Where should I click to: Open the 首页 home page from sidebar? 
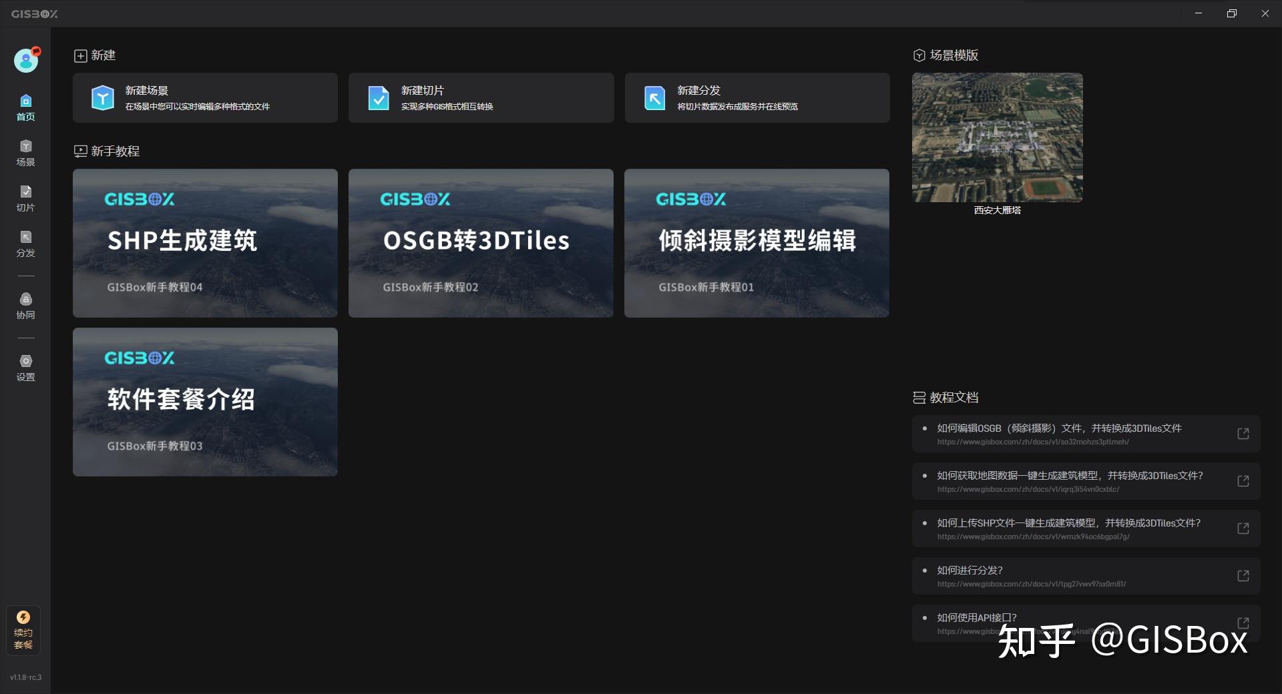[x=25, y=107]
